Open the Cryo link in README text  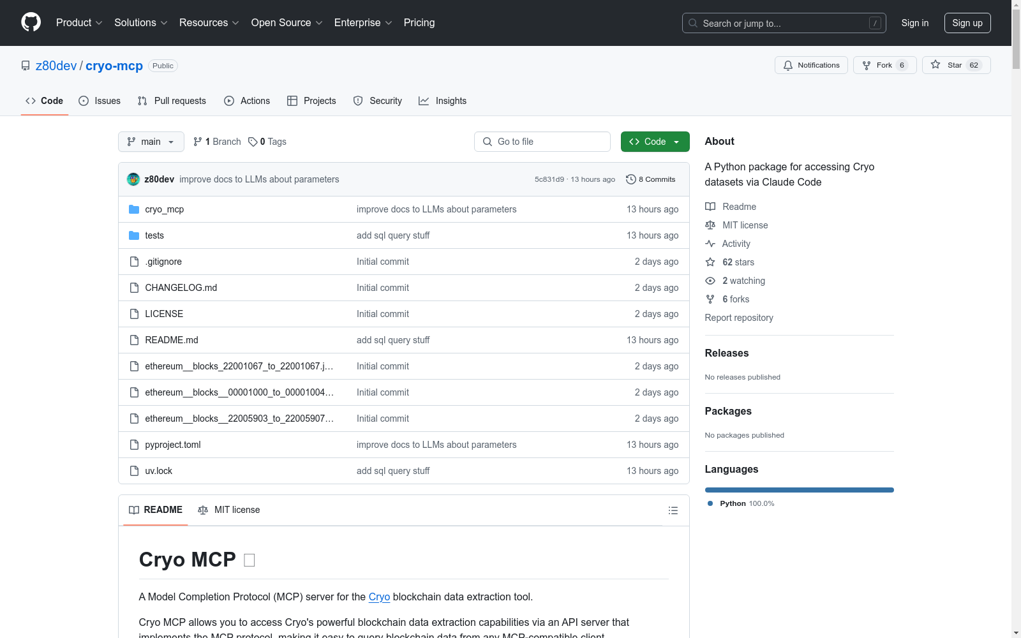coord(379,597)
